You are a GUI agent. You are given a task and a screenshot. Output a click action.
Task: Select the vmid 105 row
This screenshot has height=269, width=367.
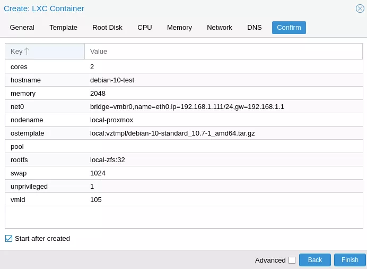[184, 199]
